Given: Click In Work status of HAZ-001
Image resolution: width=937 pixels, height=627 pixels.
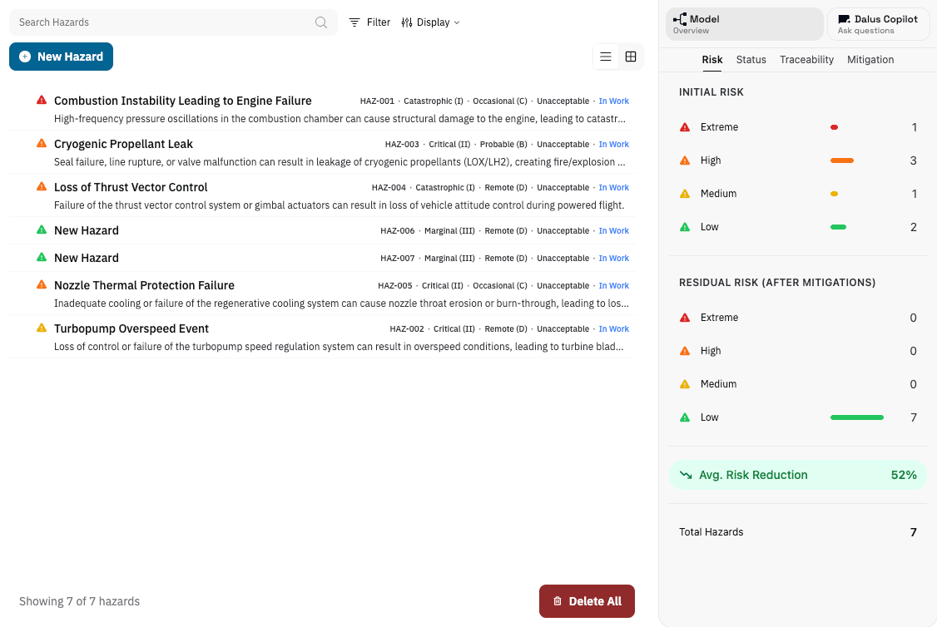Looking at the screenshot, I should tap(614, 101).
